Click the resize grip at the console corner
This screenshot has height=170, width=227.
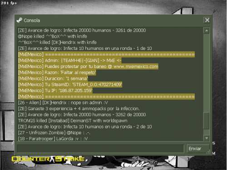pyautogui.click(x=209, y=152)
